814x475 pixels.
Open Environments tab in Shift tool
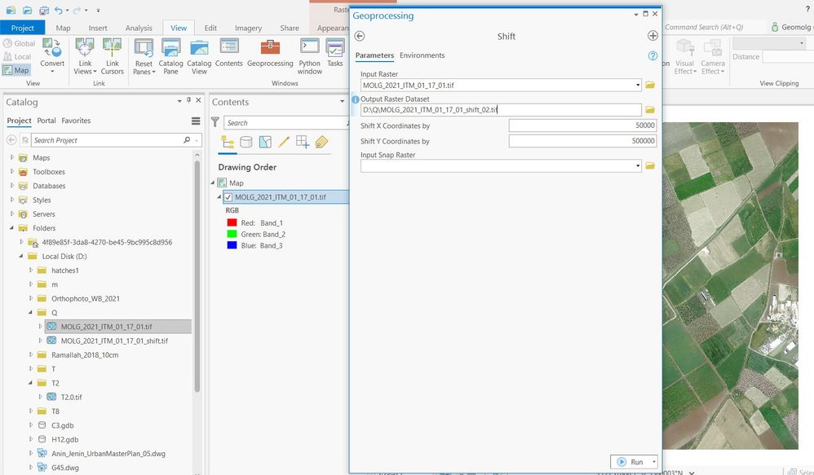[x=422, y=55]
